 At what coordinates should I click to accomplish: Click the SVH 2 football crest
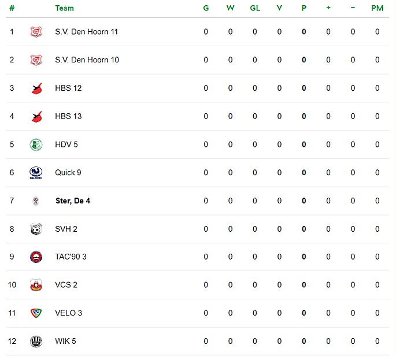click(36, 229)
